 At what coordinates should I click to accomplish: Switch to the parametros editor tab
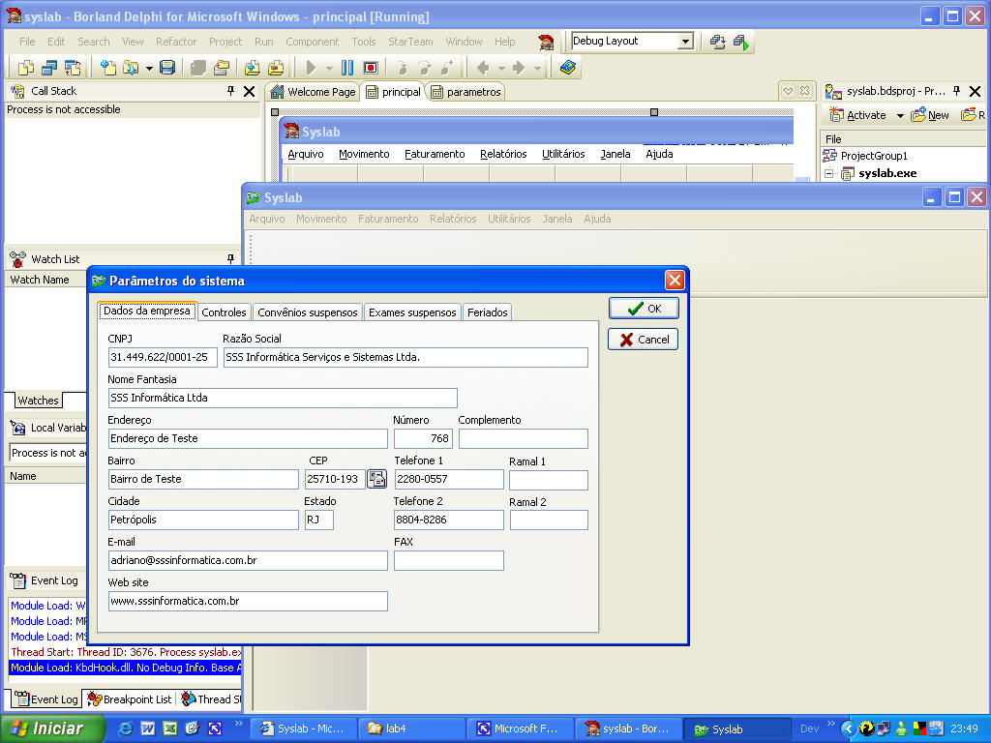point(466,92)
